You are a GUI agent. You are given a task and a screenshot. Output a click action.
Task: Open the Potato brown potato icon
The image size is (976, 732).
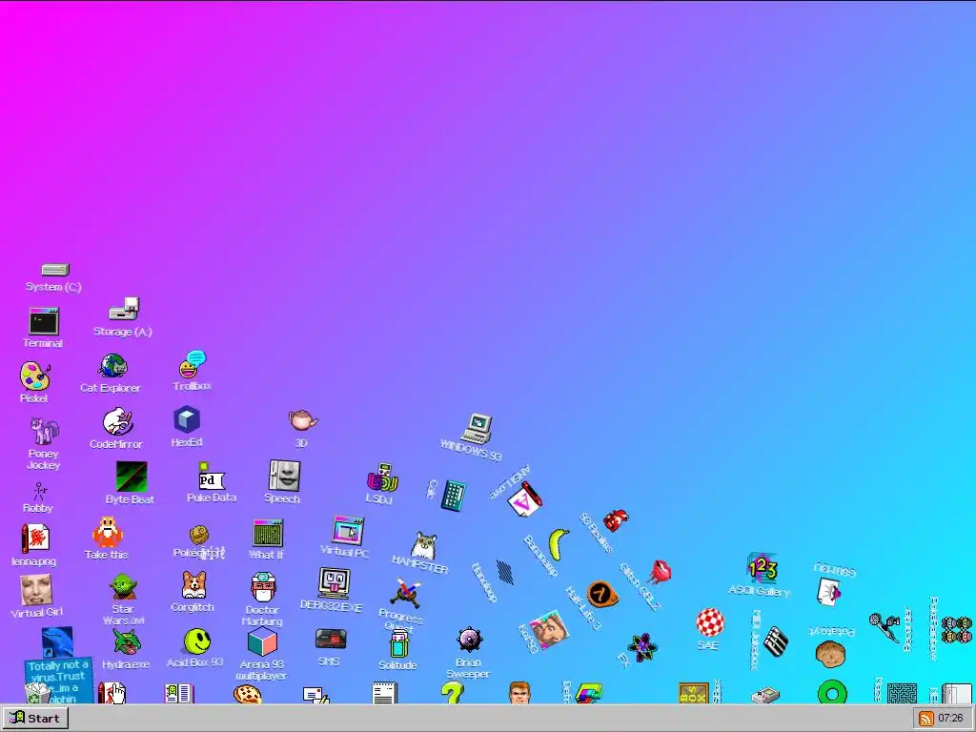coord(830,654)
